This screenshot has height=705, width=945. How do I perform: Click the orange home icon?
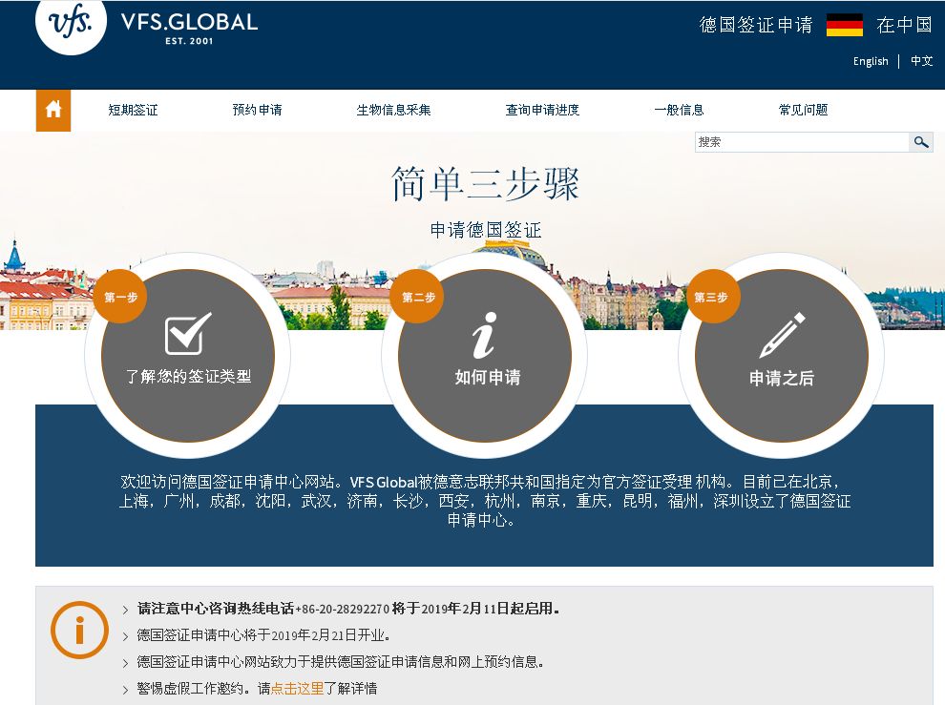pyautogui.click(x=53, y=111)
